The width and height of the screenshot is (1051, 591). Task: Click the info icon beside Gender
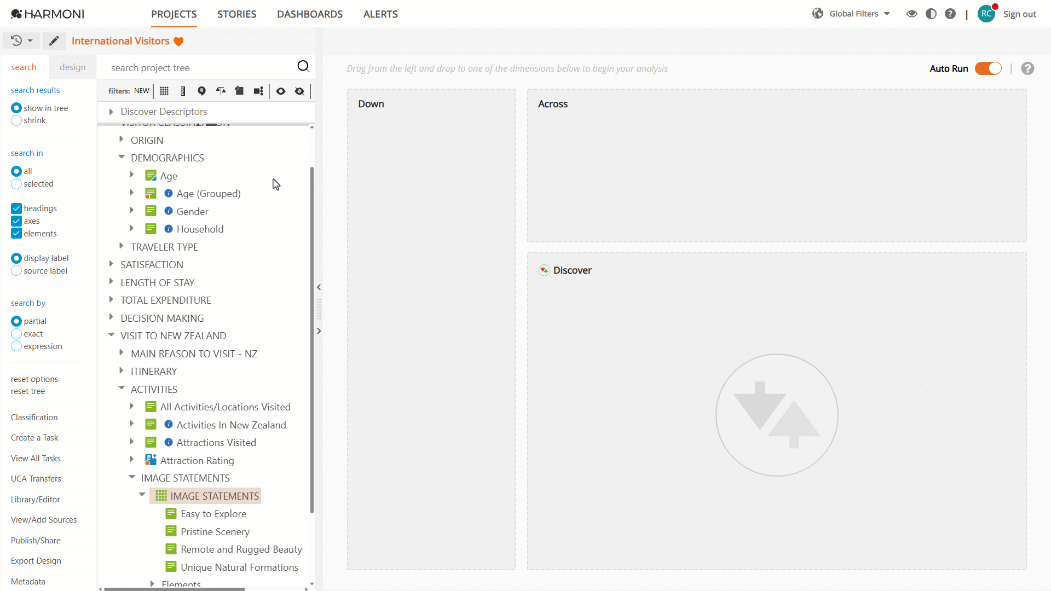tap(169, 211)
